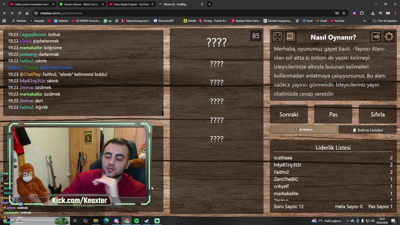Open fullscreen mode icon in game panel

[x=277, y=37]
